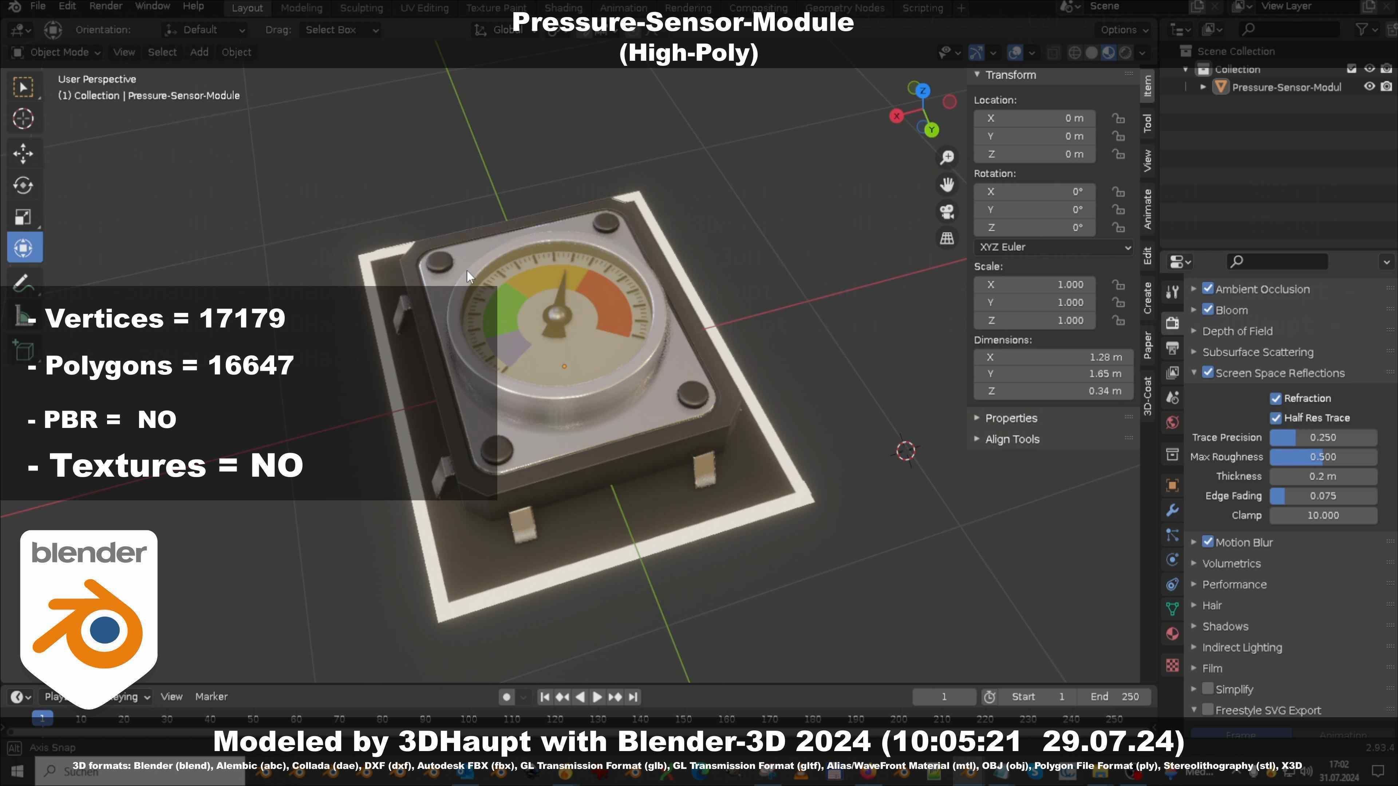Uncheck Half Res Trace option
The width and height of the screenshot is (1398, 786).
1275,418
